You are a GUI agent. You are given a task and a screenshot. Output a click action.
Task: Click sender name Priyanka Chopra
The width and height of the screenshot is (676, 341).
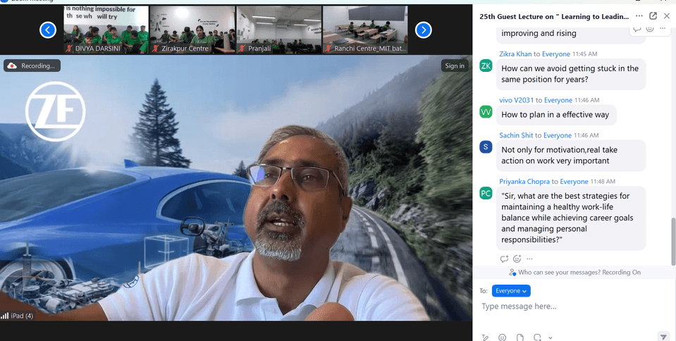tap(524, 182)
